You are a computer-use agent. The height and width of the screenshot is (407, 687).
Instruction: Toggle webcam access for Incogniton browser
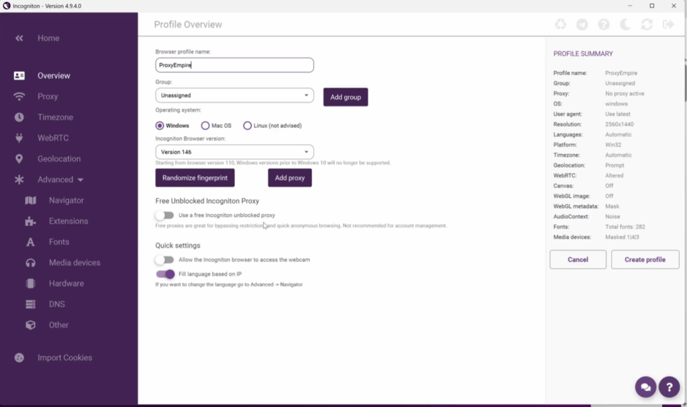click(x=165, y=260)
